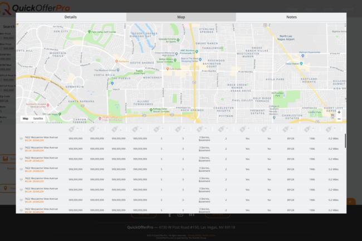Zoom out on the map
362x241 pixels.
tap(339, 119)
